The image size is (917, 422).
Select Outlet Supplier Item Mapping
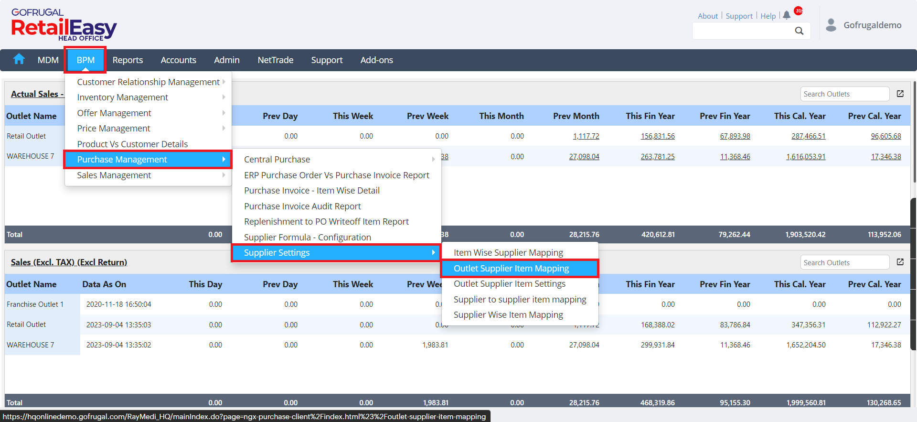click(x=511, y=269)
